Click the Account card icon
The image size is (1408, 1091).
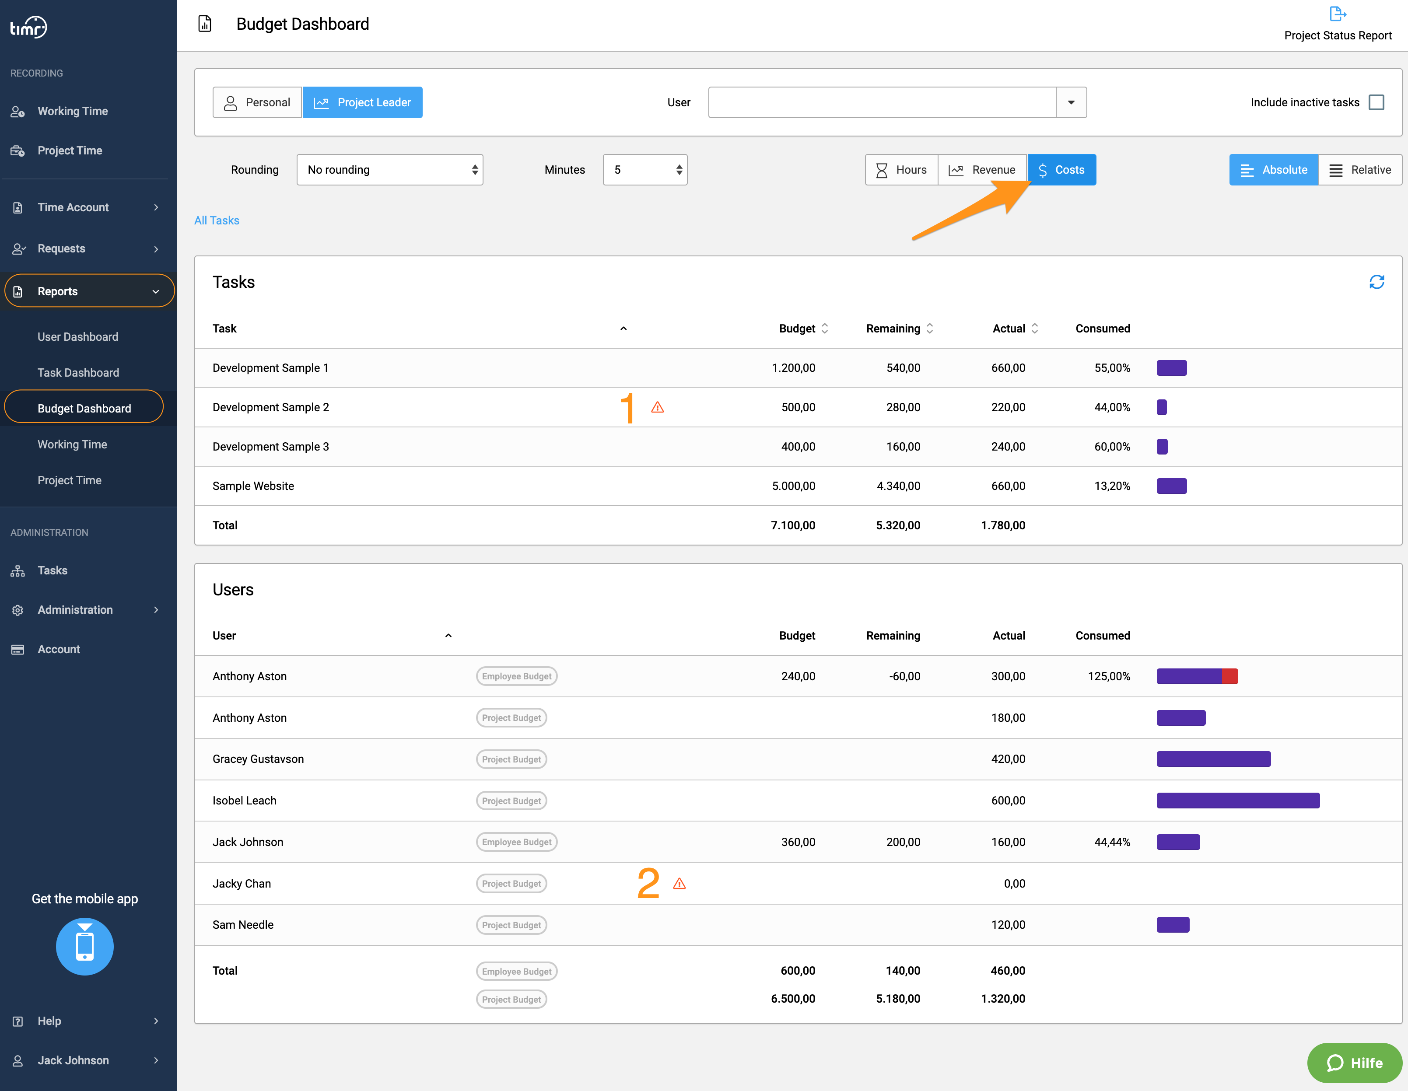pos(18,650)
